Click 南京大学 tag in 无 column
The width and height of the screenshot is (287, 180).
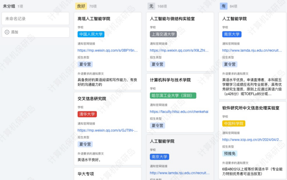(x=159, y=157)
